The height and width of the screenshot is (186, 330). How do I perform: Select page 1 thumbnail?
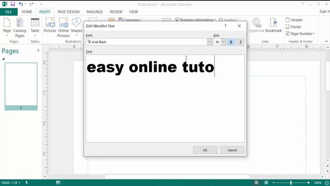tap(21, 86)
